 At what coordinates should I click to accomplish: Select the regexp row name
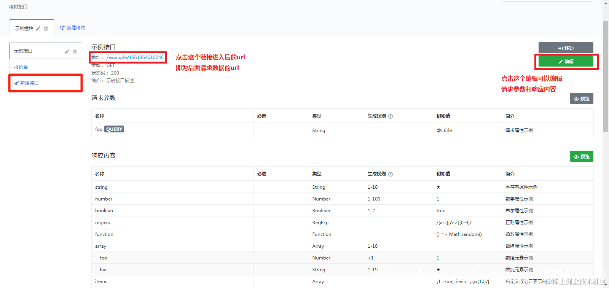click(x=103, y=223)
